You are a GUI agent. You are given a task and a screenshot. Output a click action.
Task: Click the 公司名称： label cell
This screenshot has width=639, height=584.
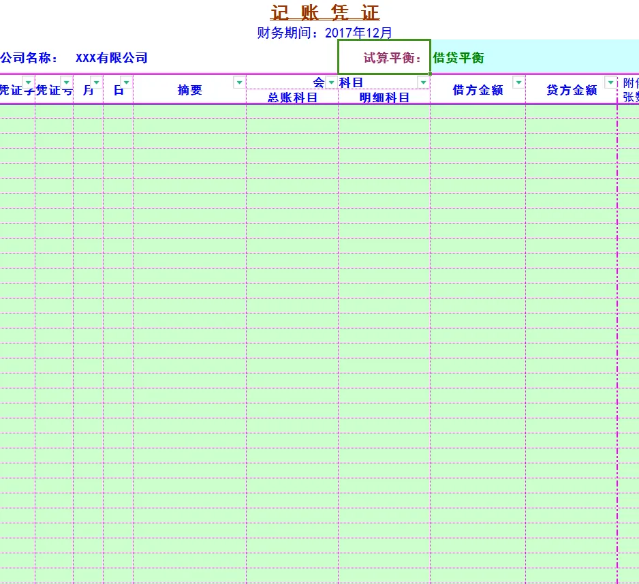[29, 58]
